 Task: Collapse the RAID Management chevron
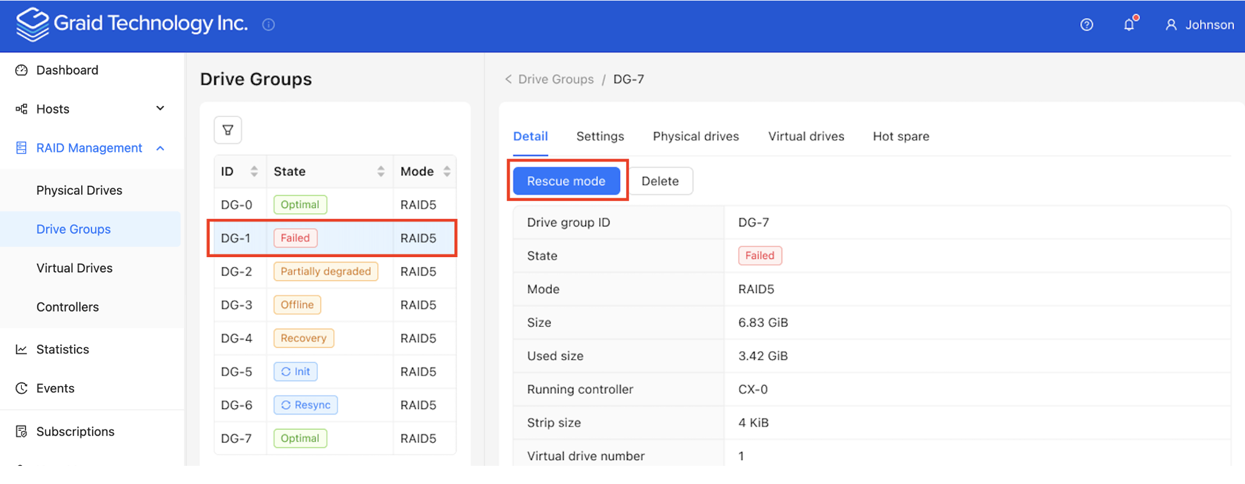click(160, 148)
